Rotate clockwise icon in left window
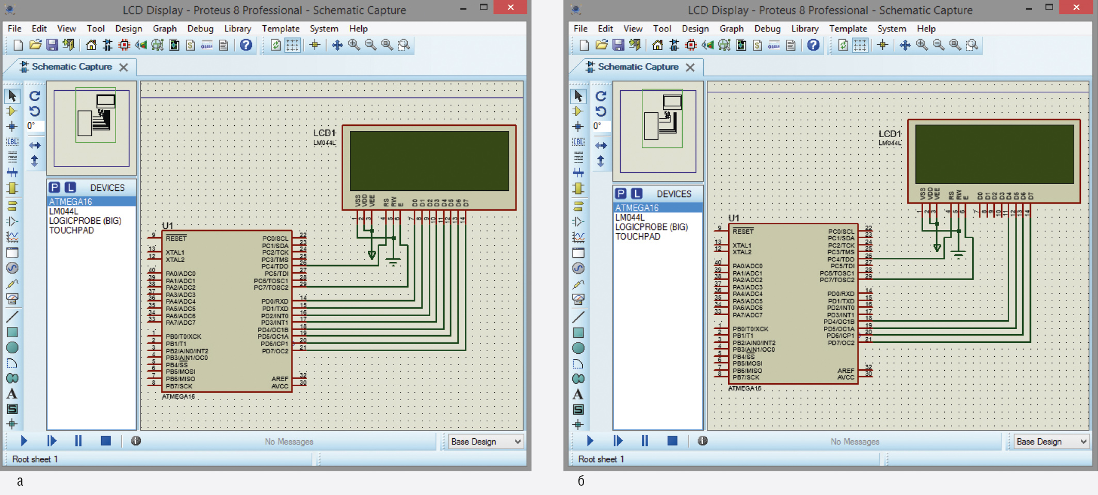Viewport: 1098px width, 495px height. (x=35, y=96)
